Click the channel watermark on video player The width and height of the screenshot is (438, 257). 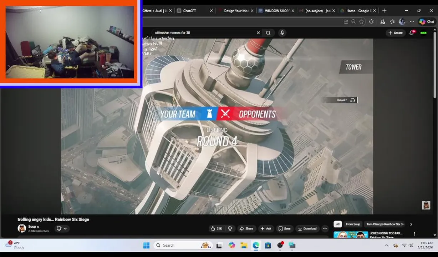426,205
